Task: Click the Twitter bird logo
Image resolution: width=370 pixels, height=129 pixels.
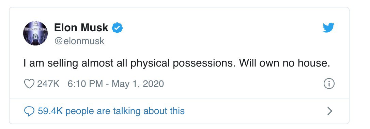Action: [328, 28]
